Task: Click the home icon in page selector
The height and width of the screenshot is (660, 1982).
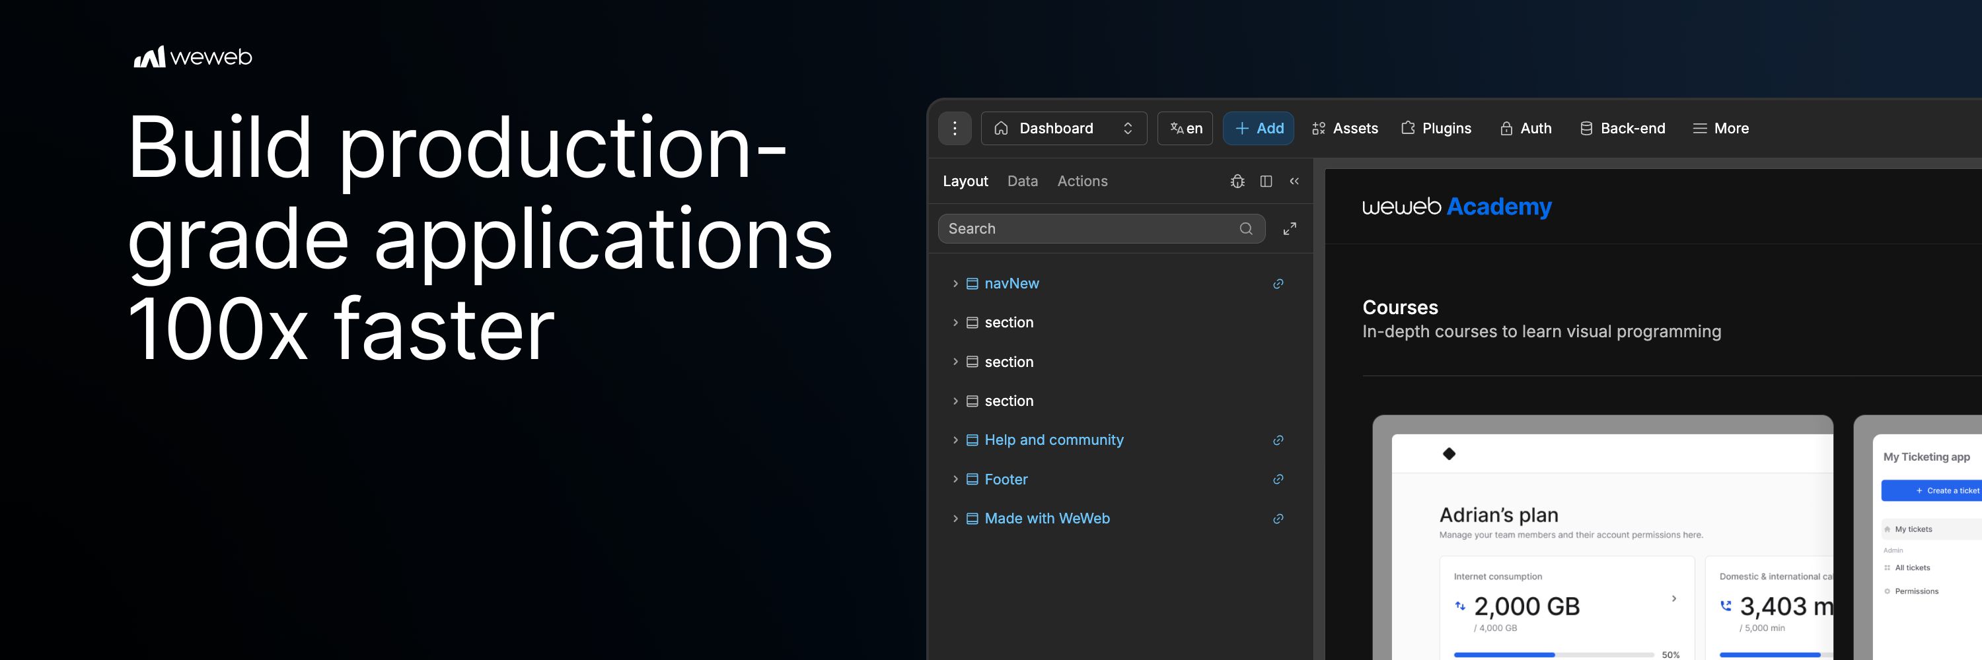Action: (1001, 128)
